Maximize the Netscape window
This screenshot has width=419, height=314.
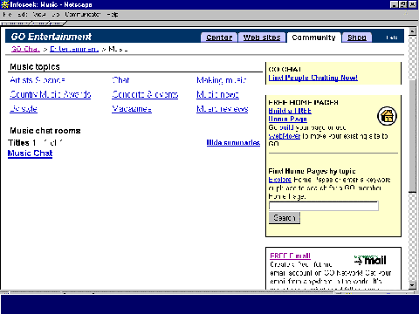(403, 4)
